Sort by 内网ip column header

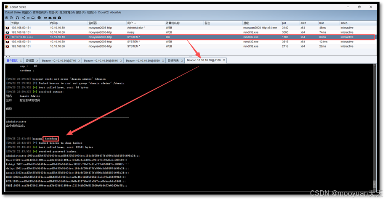[68, 23]
